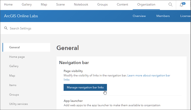Go to the Content tab
191x110 pixels.
coord(122,5)
